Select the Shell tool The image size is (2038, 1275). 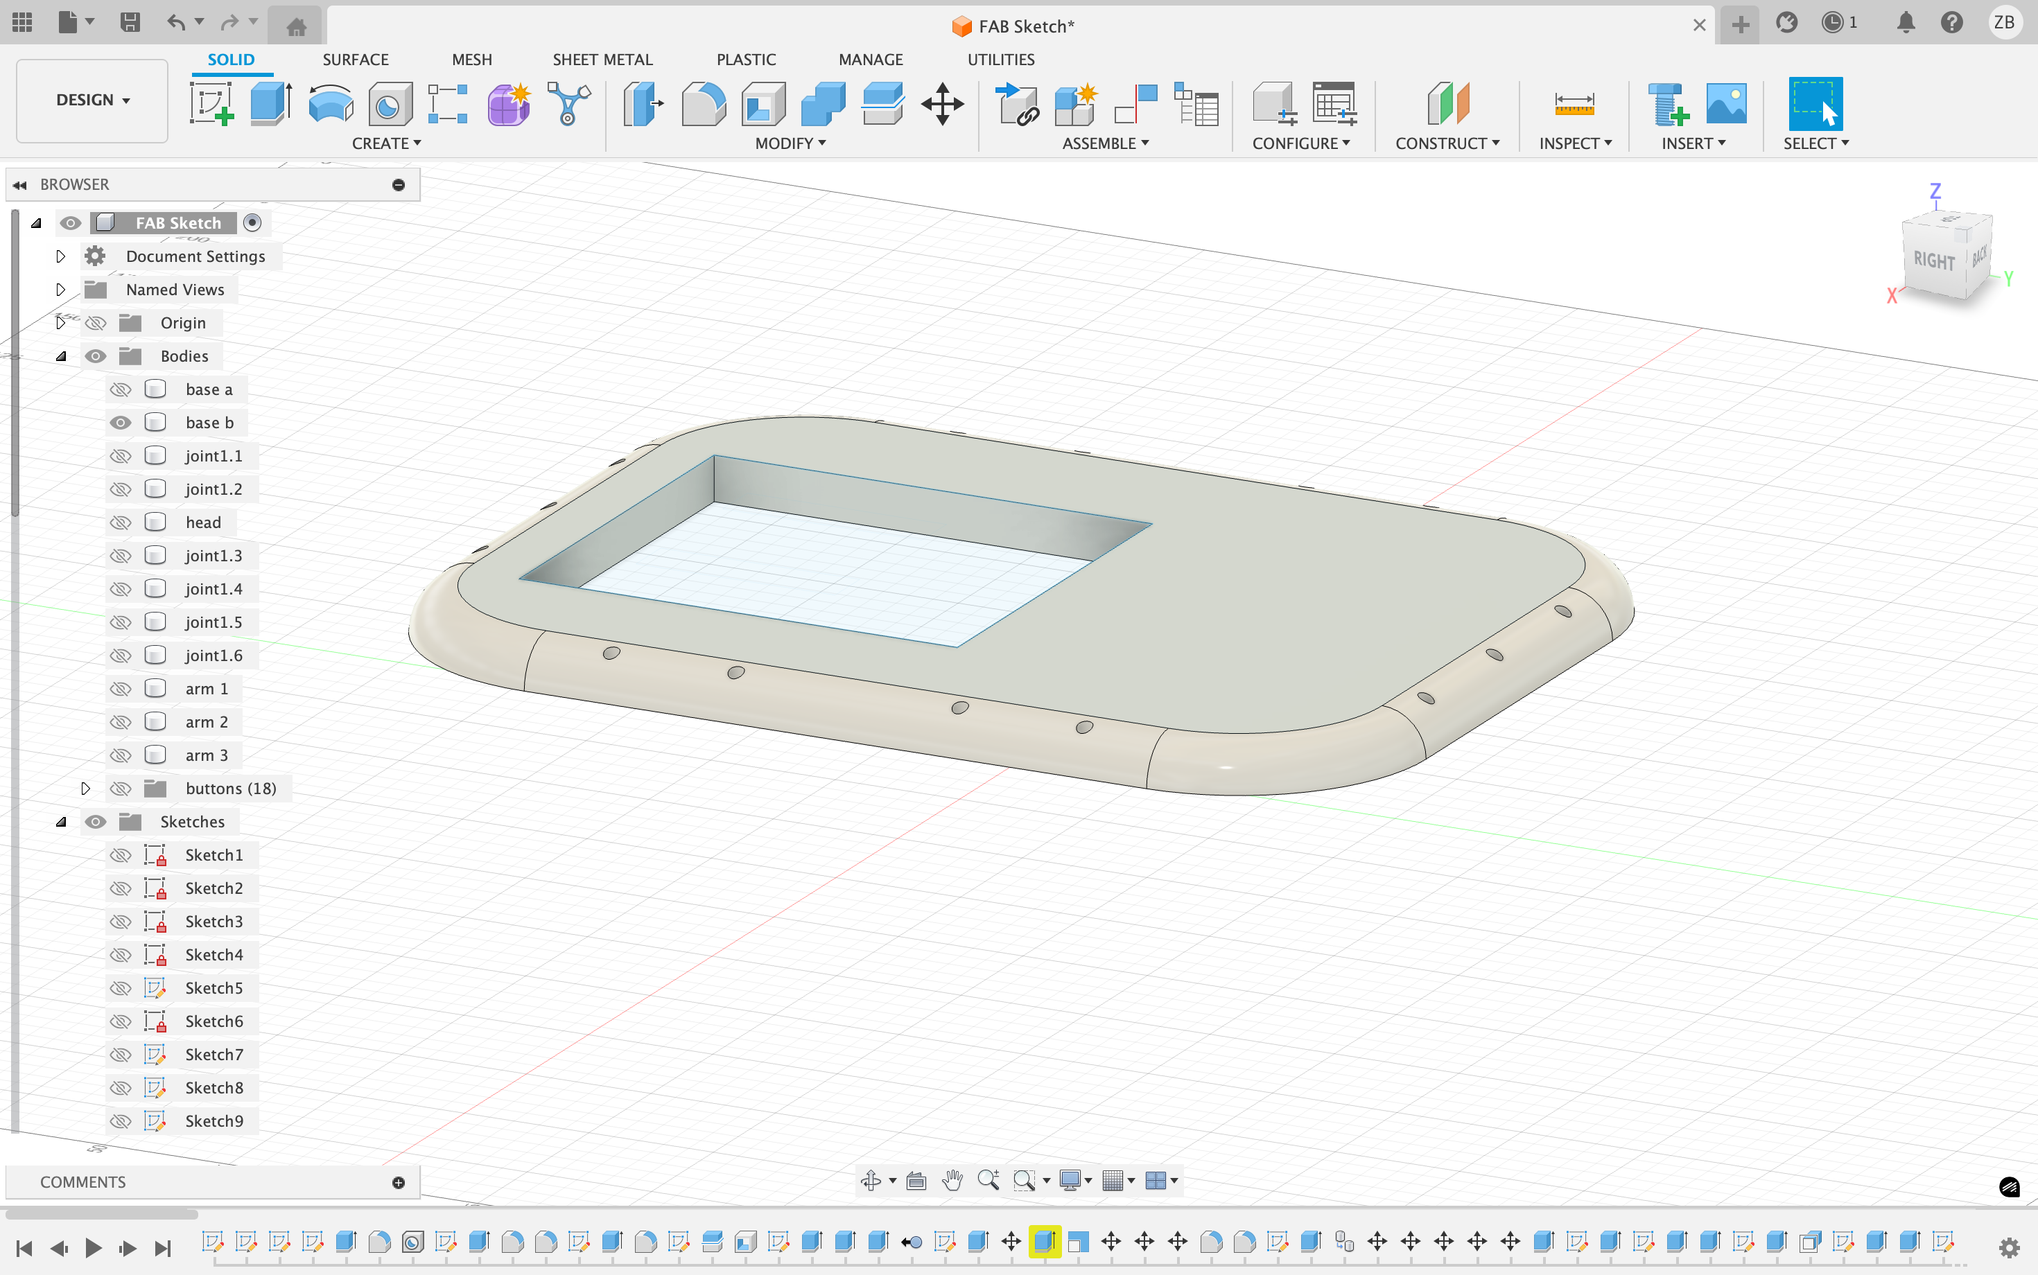763,105
